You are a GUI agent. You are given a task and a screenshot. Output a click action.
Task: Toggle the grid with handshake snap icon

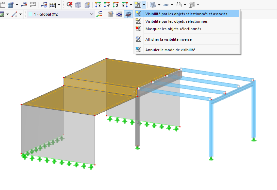[x=110, y=14]
